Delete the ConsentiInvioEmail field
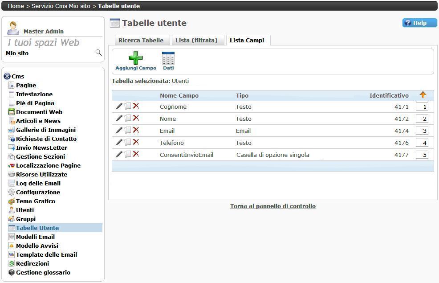The width and height of the screenshot is (439, 283). point(136,154)
